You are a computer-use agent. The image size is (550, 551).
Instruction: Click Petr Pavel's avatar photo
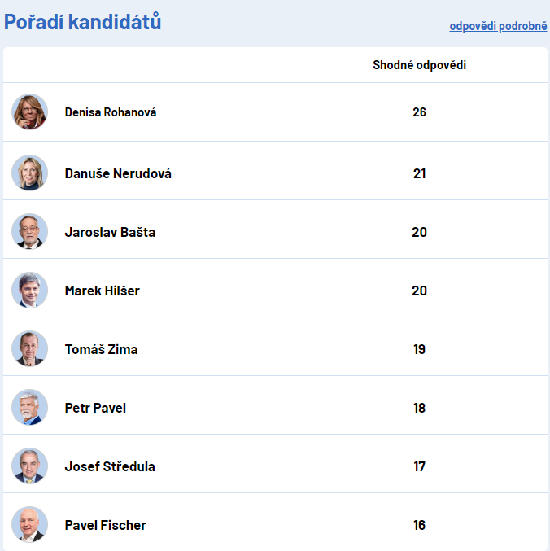29,407
